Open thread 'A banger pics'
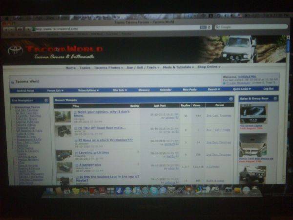This screenshot has width=293, height=220. [x=90, y=165]
